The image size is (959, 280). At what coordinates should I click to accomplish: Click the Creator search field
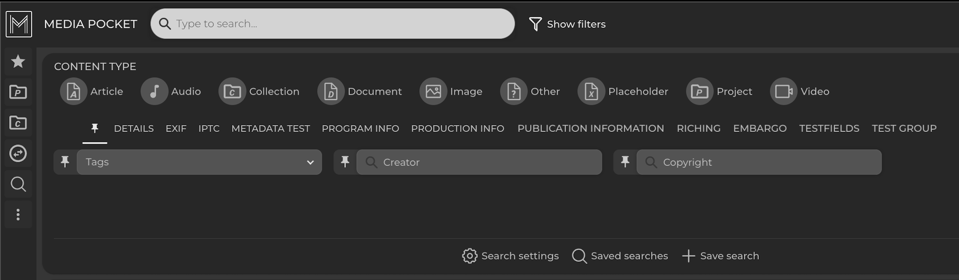click(479, 162)
